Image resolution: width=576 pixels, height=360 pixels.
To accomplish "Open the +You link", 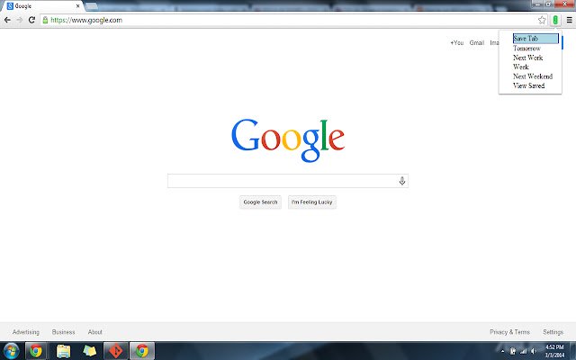I will point(457,42).
